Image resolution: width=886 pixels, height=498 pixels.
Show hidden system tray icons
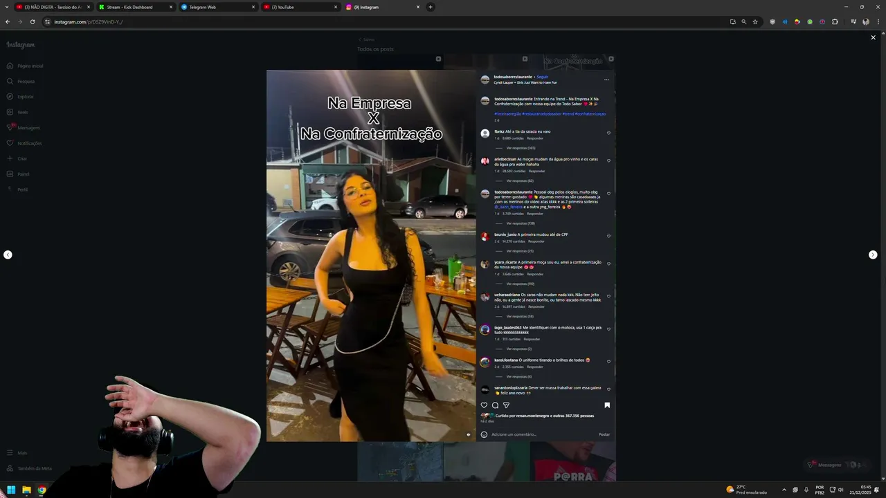point(784,490)
